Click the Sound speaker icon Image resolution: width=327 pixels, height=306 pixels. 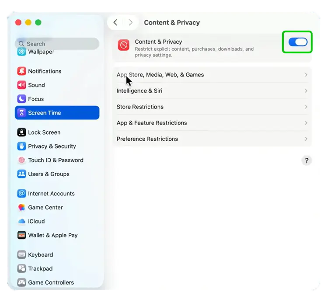click(x=21, y=85)
